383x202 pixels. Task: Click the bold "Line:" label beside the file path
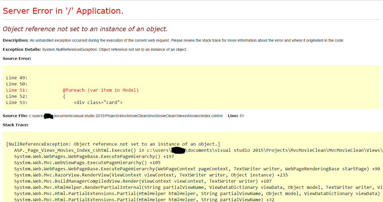233,116
